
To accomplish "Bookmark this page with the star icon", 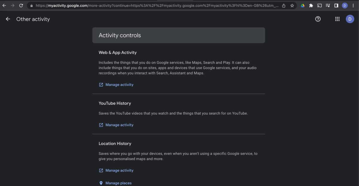I will click(x=292, y=5).
